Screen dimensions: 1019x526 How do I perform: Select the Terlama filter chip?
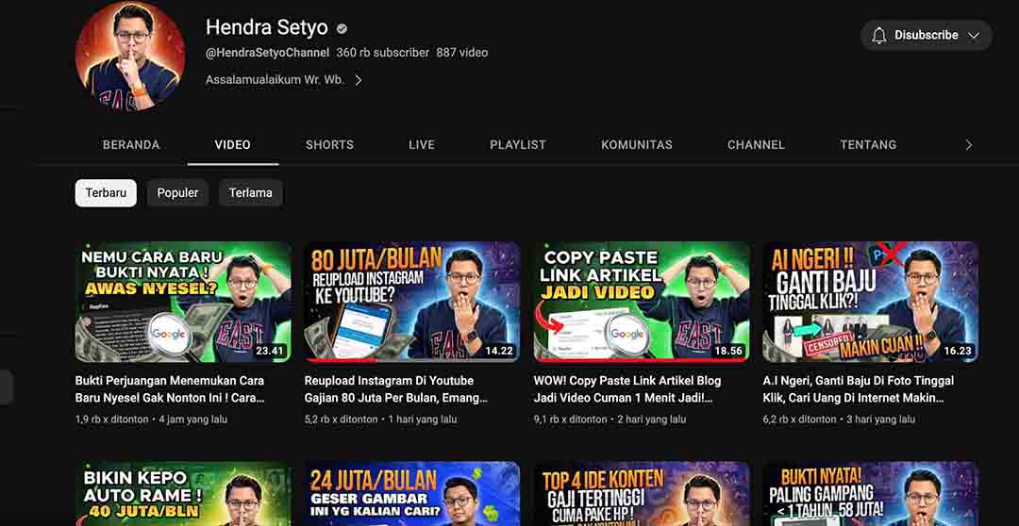pos(250,193)
